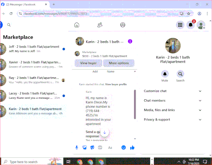Viewport: 212px width, 165px height.
Task: Open the Facebook Home icon
Action: click(x=77, y=25)
